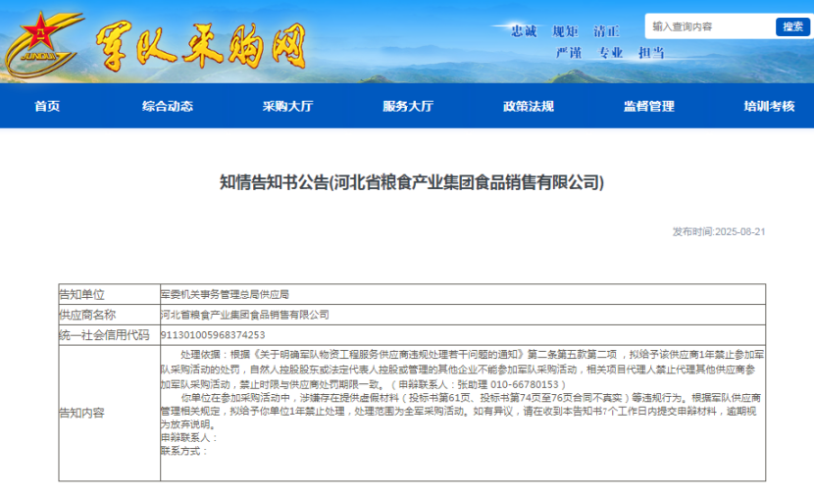Viewport: 814px width, 494px height.
Task: Click the 发布时间:2025-08-21 publish date
Action: click(x=719, y=232)
